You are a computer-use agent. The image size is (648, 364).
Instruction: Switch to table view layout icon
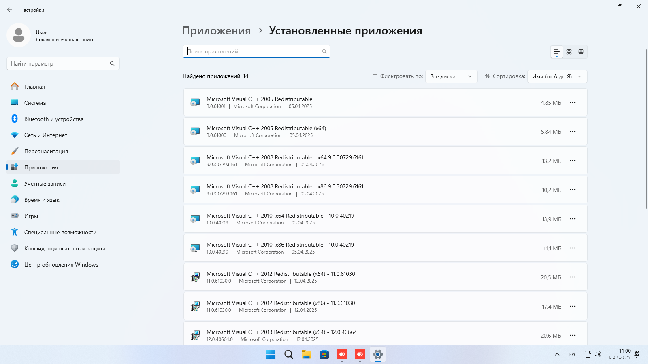coord(581,52)
